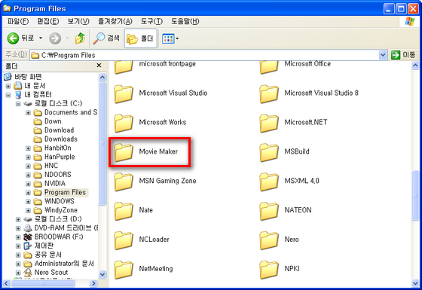Open the Views dropdown arrow
The image size is (422, 290).
click(177, 38)
